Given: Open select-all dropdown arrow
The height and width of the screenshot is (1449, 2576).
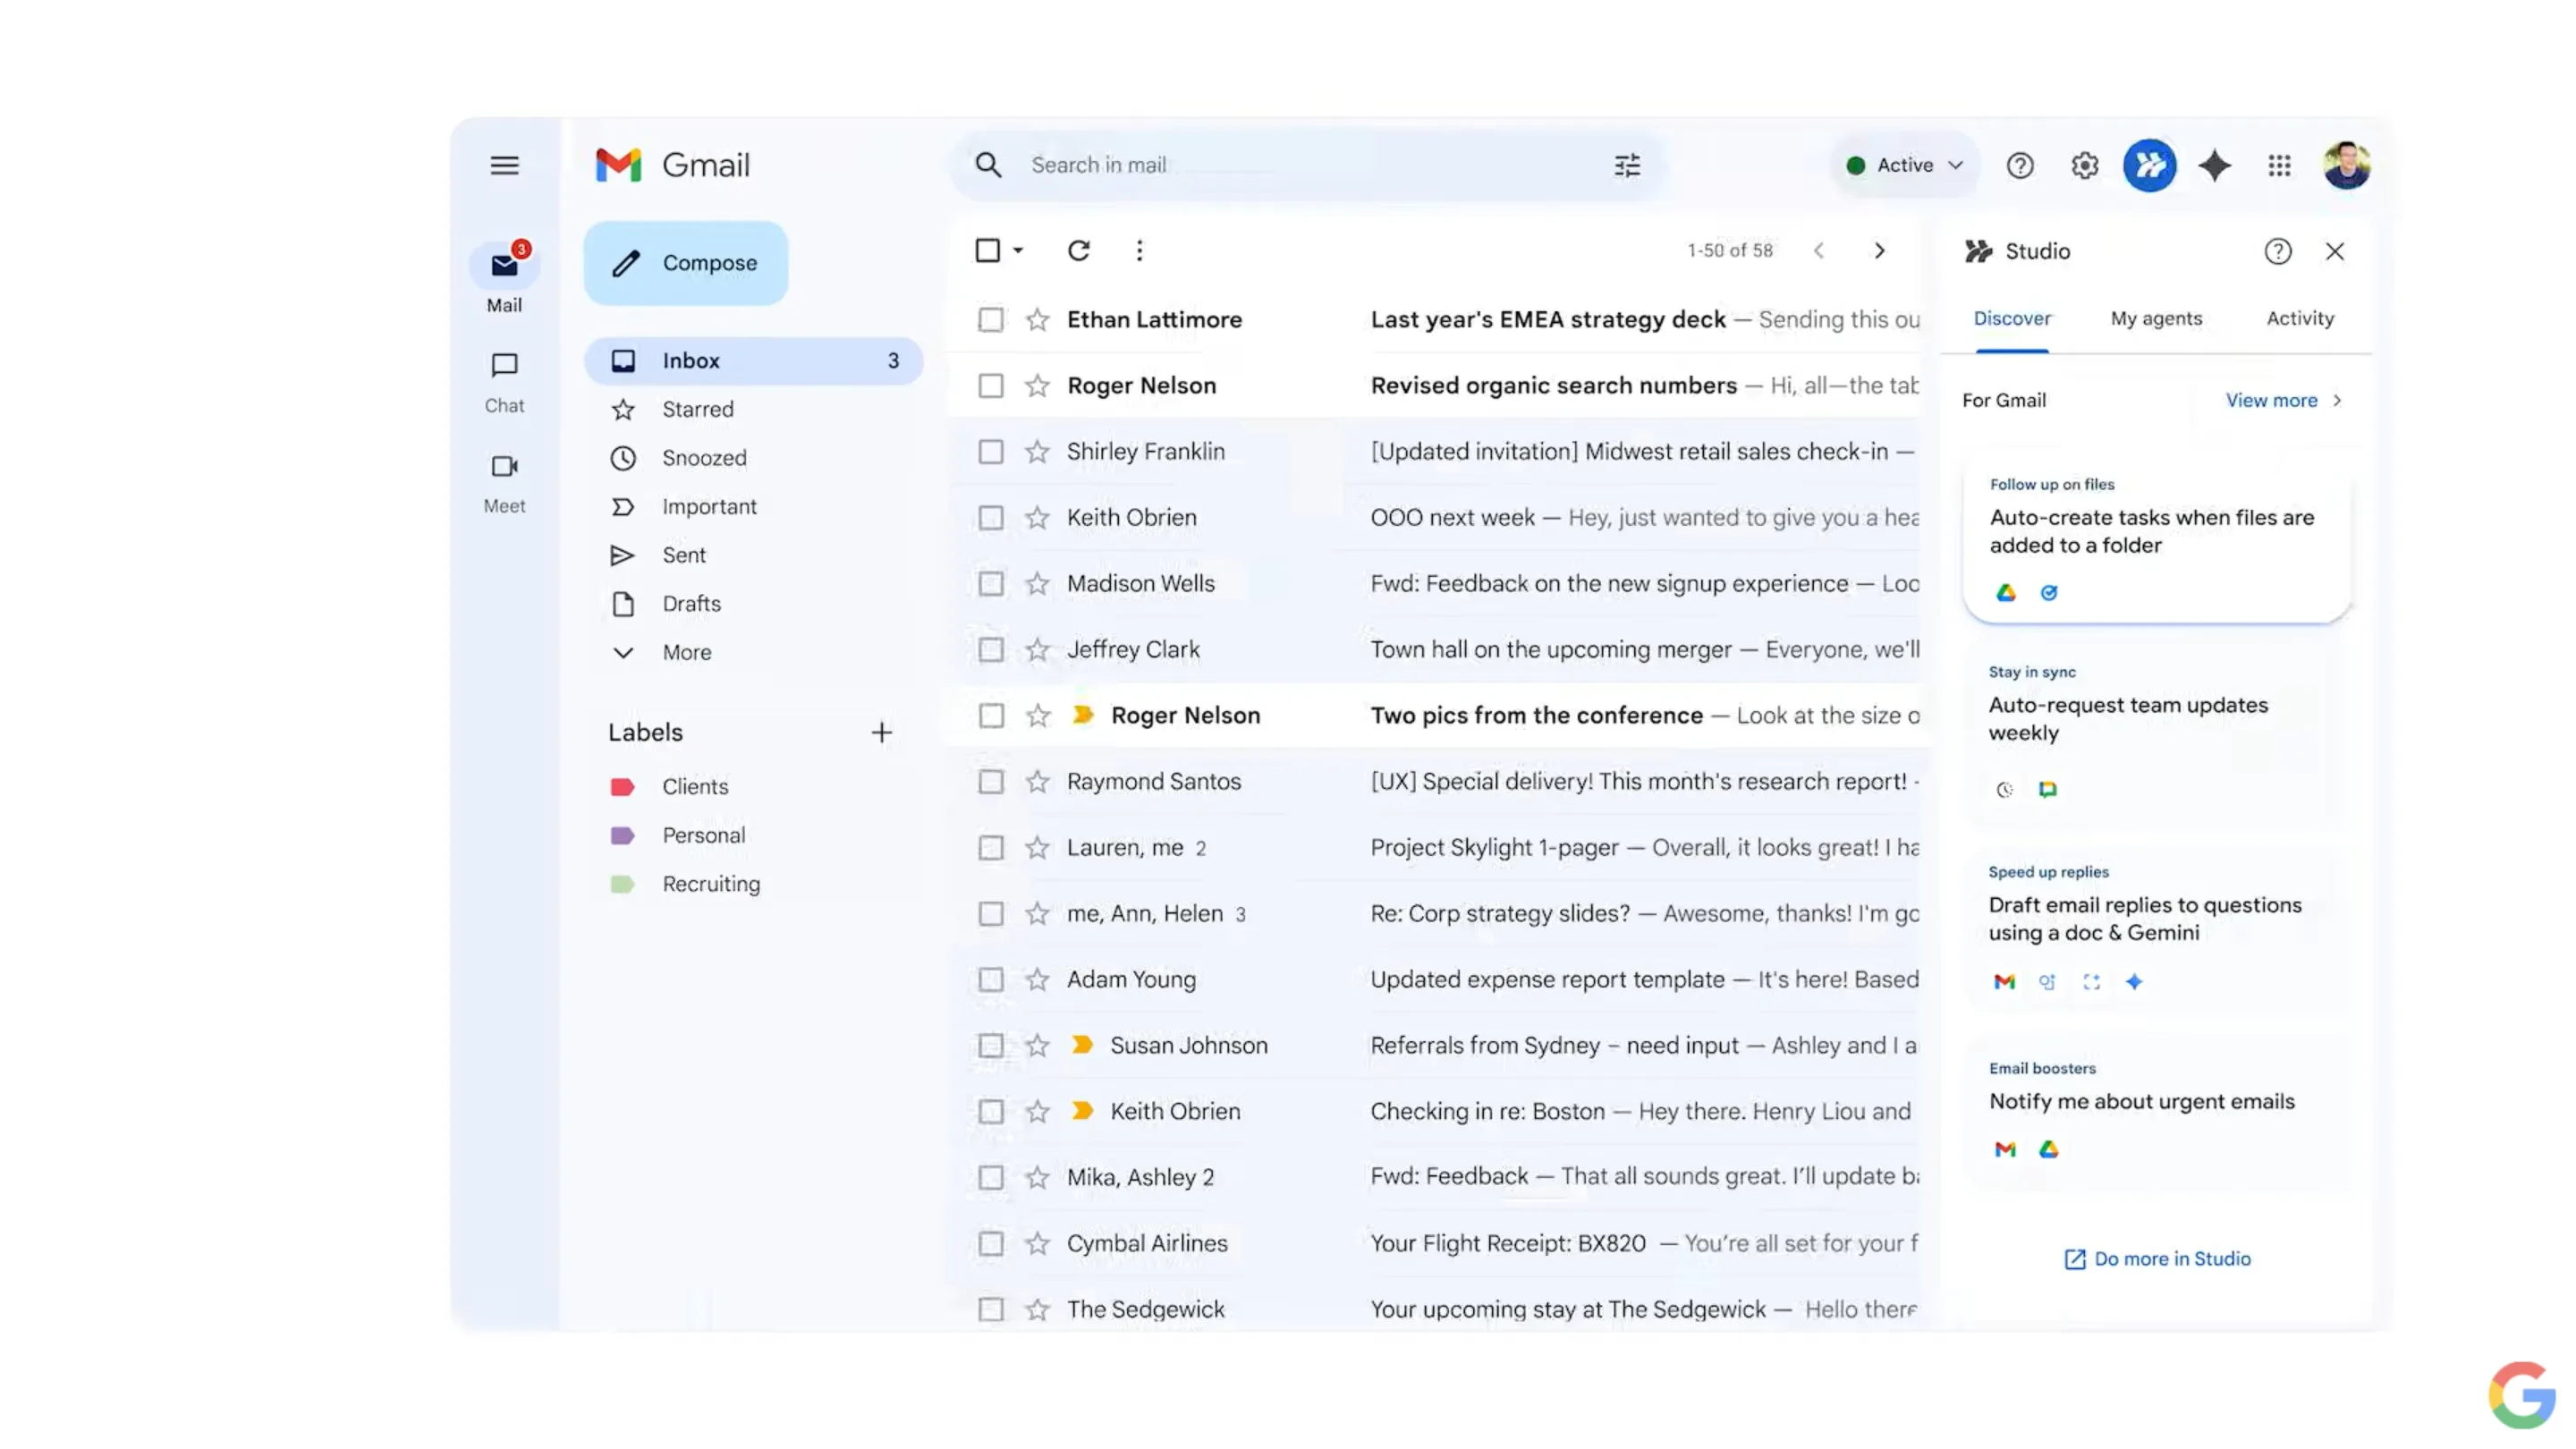Looking at the screenshot, I should tap(1018, 250).
